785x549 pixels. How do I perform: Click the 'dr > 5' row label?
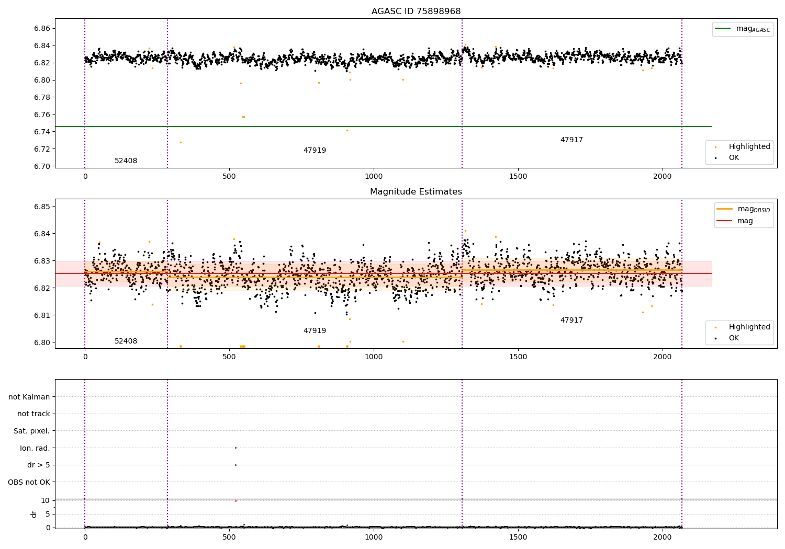tap(39, 465)
